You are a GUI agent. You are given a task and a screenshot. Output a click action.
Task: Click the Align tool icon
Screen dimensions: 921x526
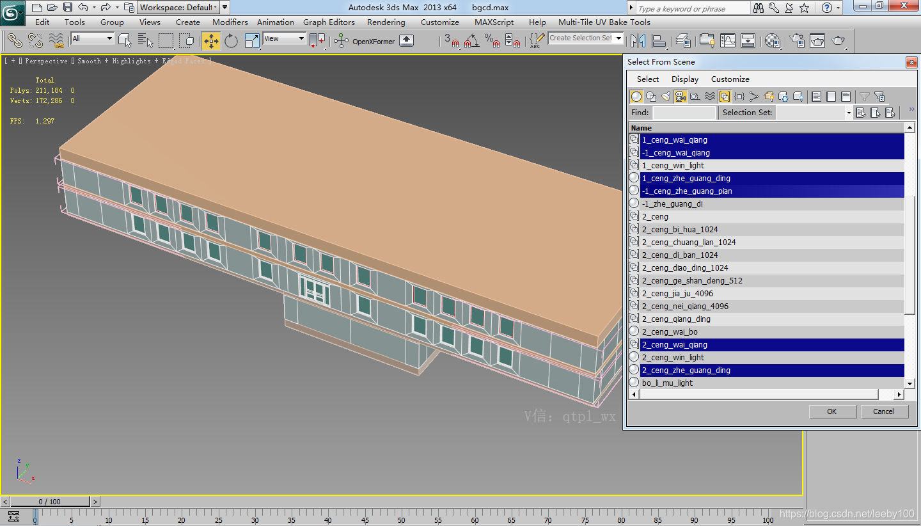(658, 41)
